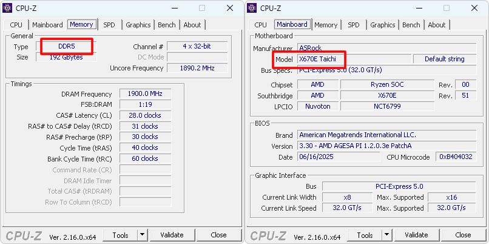Click tRP 30 clocks value
Image resolution: width=489 pixels, height=244 pixels.
145,137
